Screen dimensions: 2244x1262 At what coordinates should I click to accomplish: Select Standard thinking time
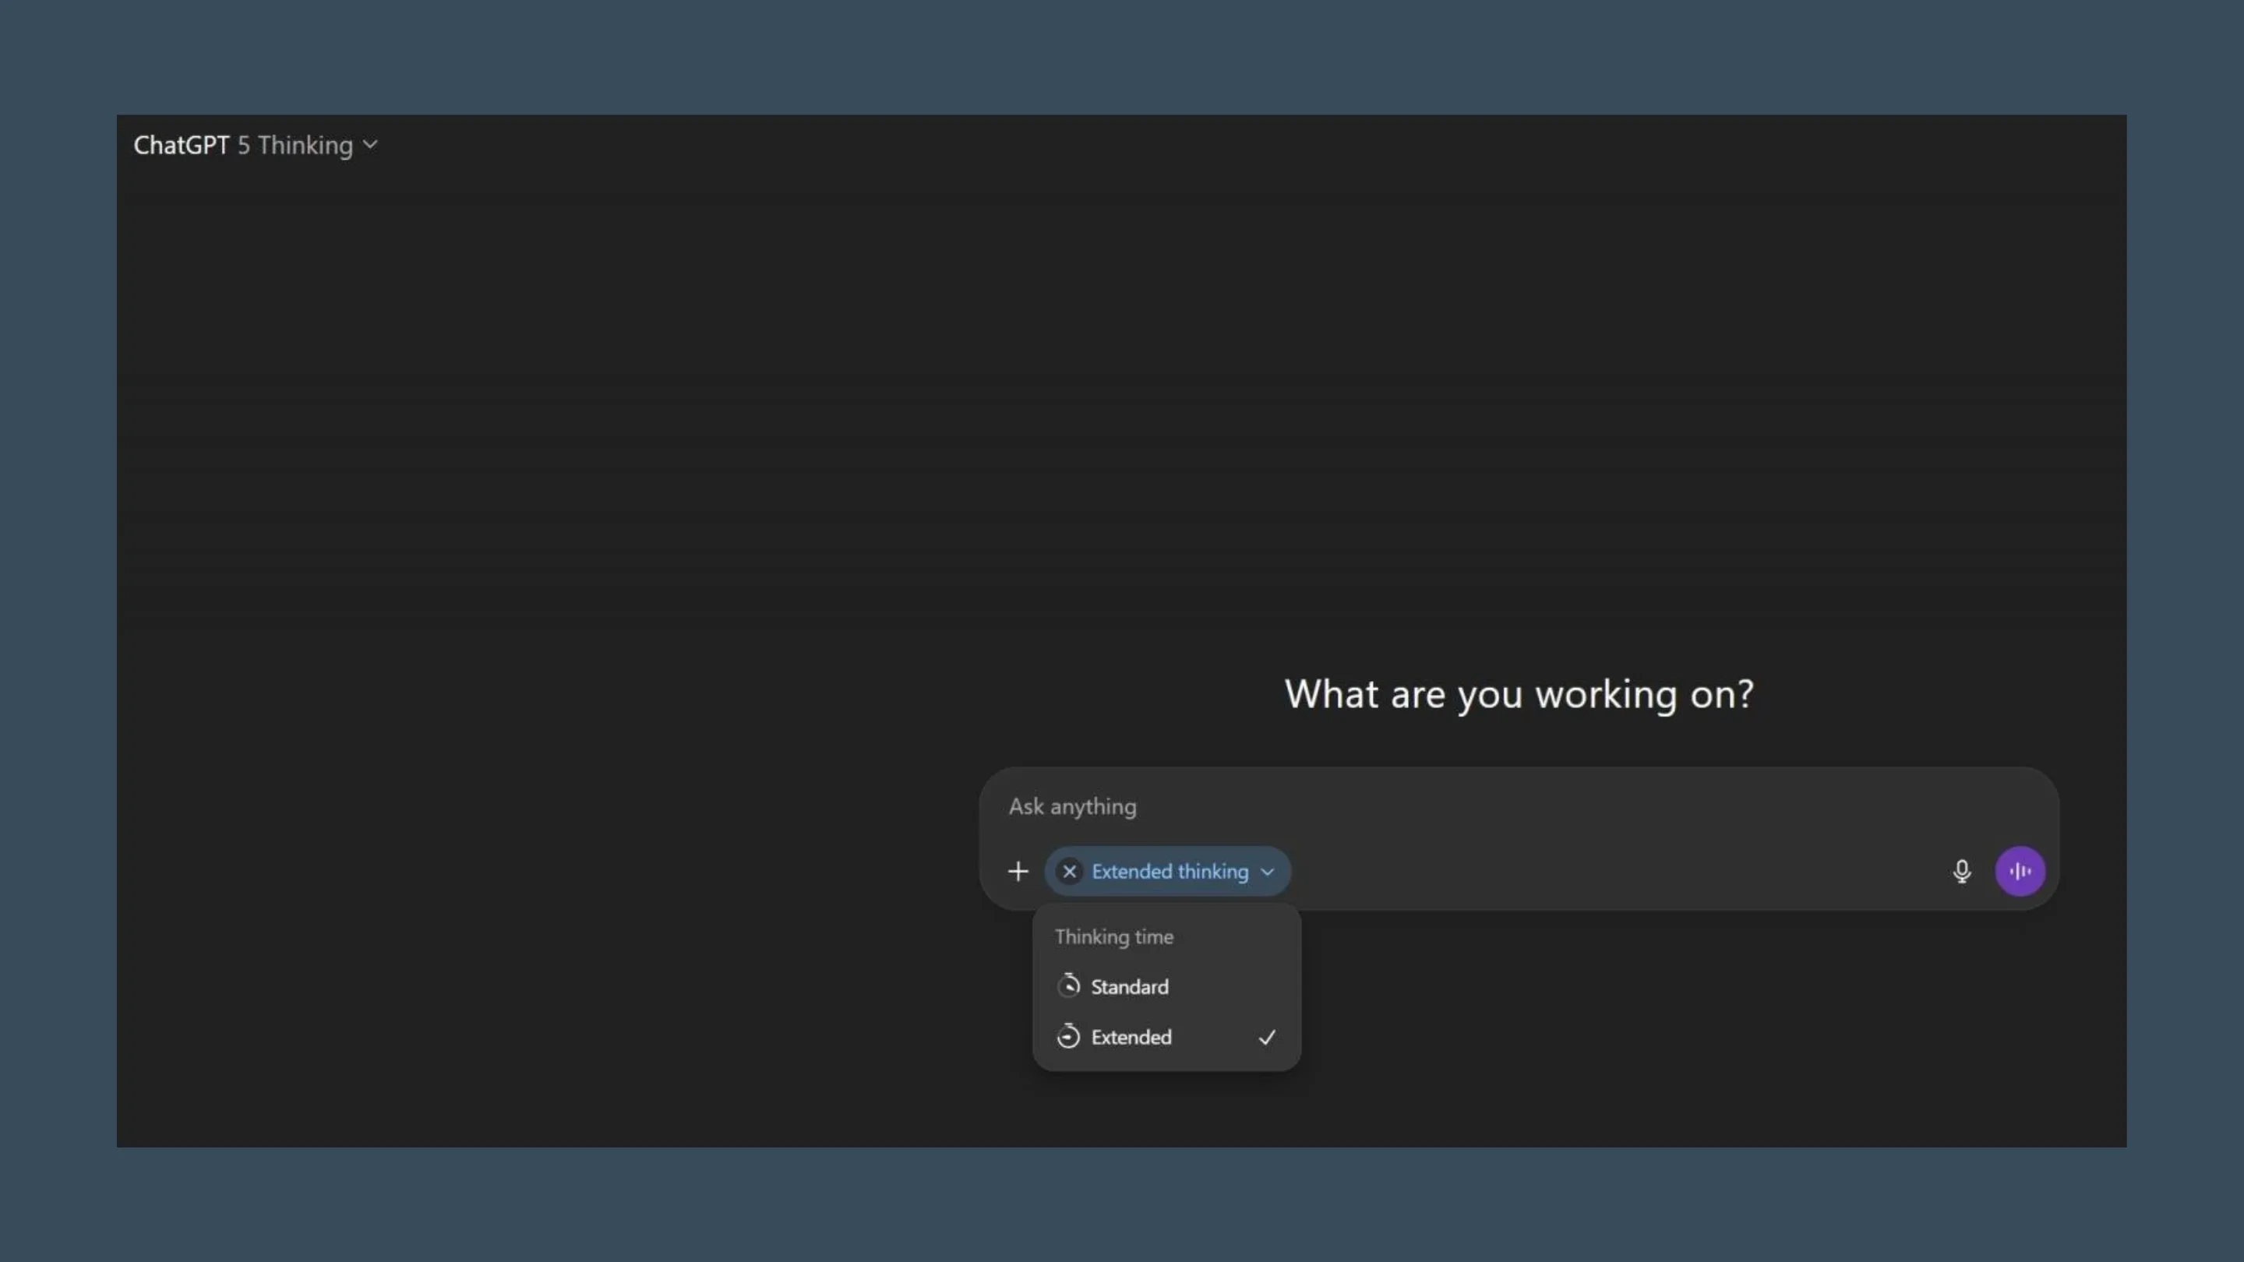pos(1166,987)
